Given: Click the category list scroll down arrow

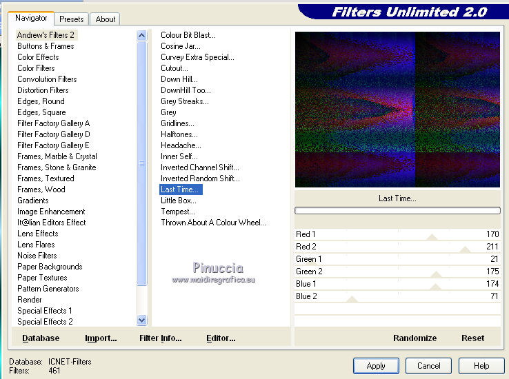Looking at the screenshot, I should click(x=142, y=320).
